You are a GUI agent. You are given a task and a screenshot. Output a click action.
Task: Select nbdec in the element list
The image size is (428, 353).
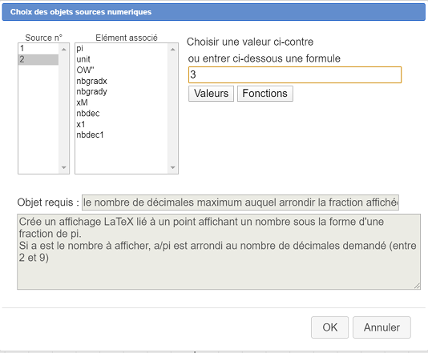pyautogui.click(x=122, y=114)
